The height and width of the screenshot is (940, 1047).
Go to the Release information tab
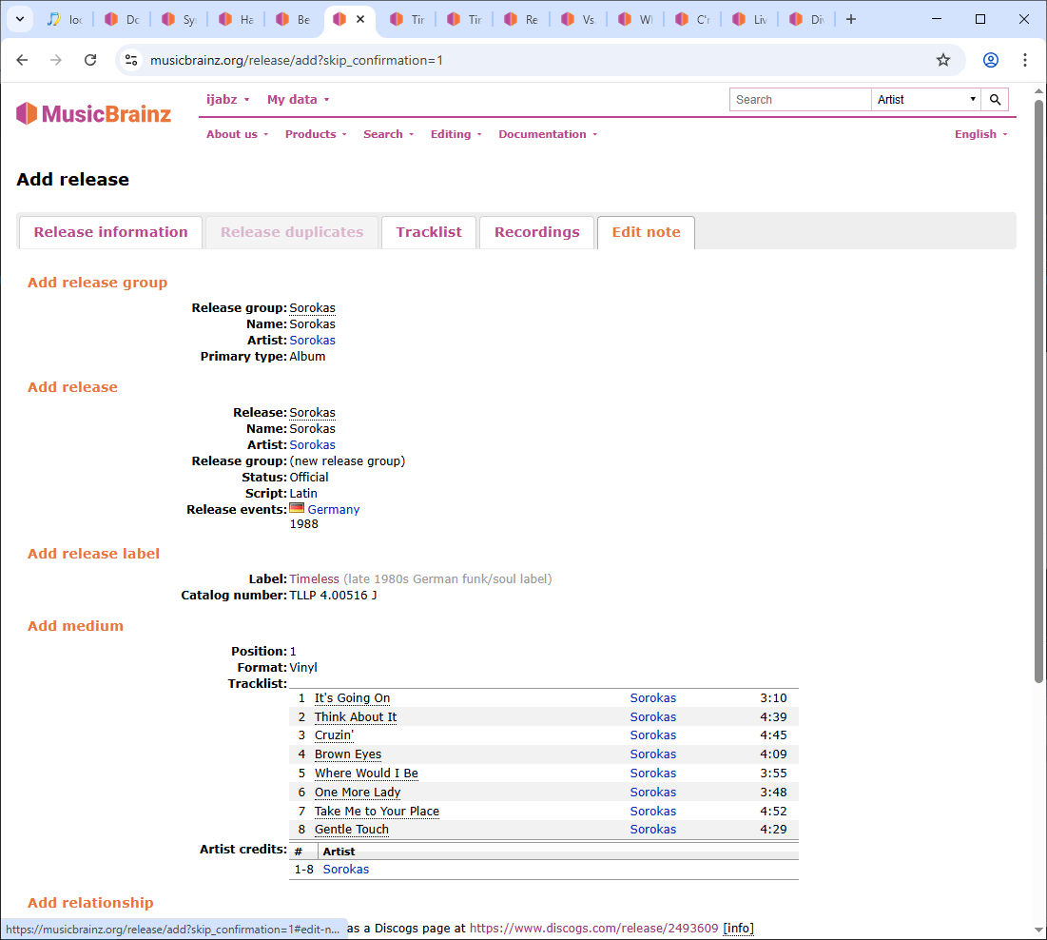point(111,232)
